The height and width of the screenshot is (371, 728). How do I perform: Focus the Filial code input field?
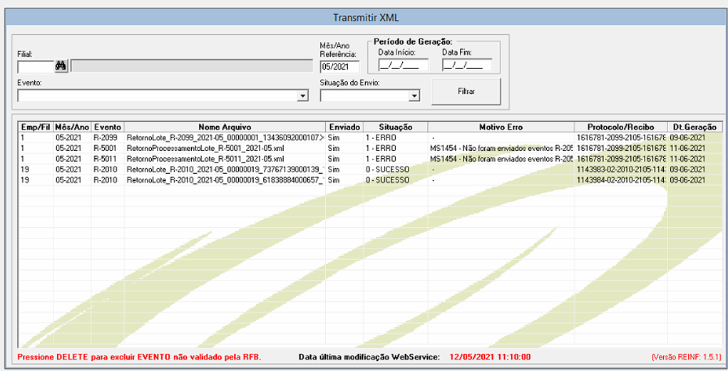click(x=36, y=66)
